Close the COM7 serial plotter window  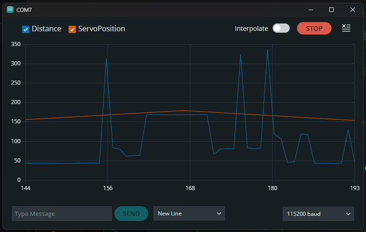point(353,10)
